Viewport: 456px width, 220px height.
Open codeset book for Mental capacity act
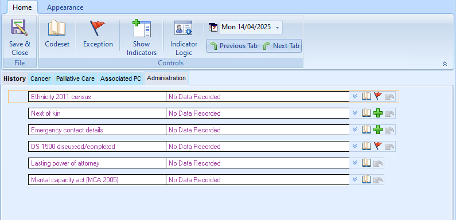coord(367,179)
